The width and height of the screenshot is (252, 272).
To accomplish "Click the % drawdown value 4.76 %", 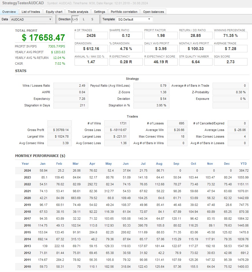I will pyautogui.click(x=126, y=49).
